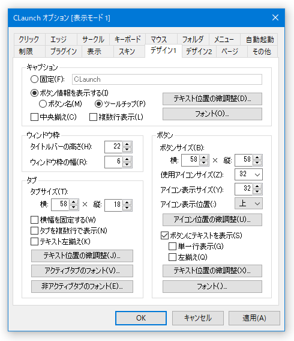Decrease tab size 横 value
This screenshot has width=294, height=341.
(74, 207)
